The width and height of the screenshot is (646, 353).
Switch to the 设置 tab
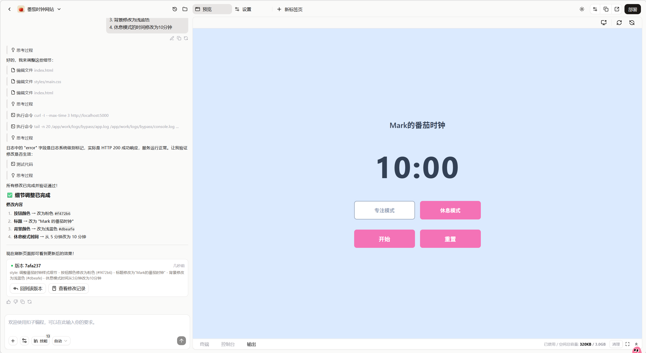243,9
